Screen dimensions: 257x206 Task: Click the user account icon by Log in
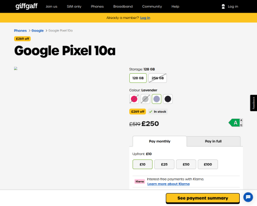click(223, 7)
